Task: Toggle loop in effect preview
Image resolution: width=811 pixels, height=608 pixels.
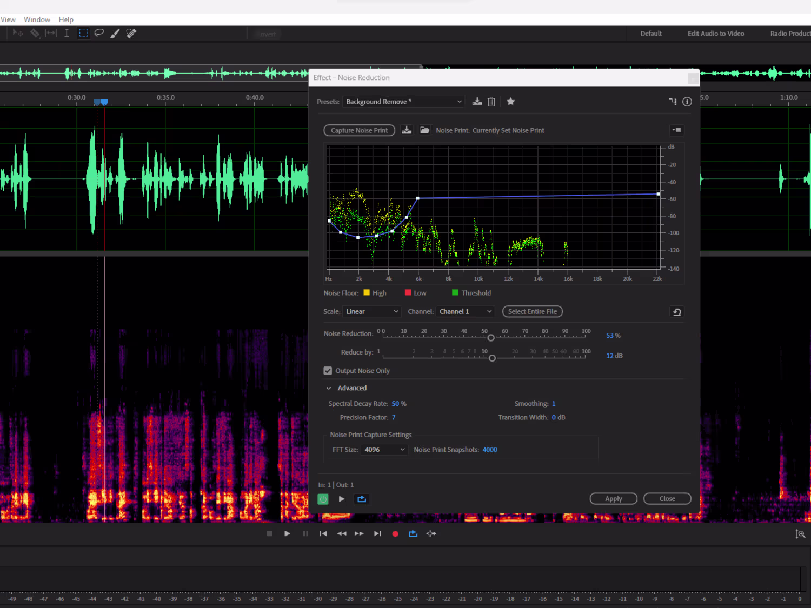Action: click(x=362, y=499)
